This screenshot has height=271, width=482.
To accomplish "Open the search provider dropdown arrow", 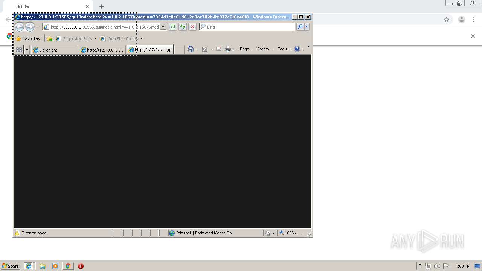I will coord(307,27).
